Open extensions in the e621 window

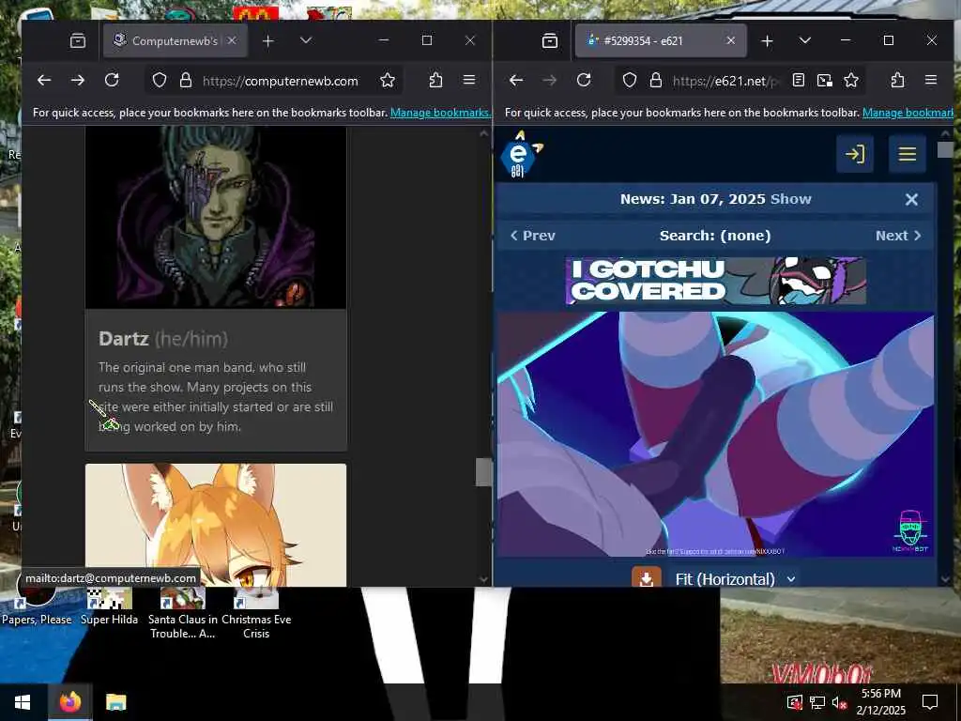click(898, 81)
